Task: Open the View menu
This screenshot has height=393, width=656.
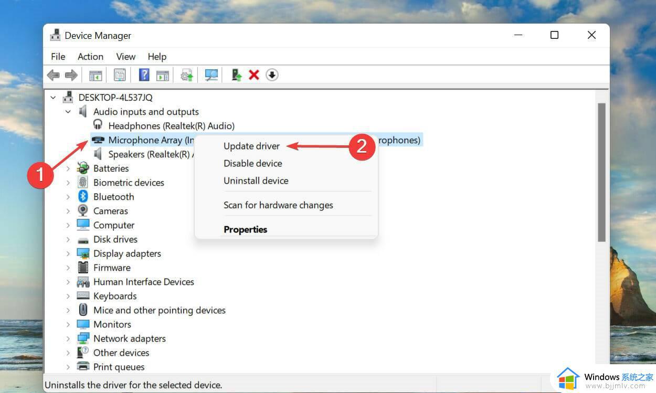Action: click(x=125, y=56)
